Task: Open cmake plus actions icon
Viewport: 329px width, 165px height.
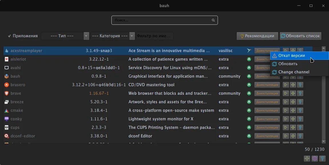Action: click(293, 110)
